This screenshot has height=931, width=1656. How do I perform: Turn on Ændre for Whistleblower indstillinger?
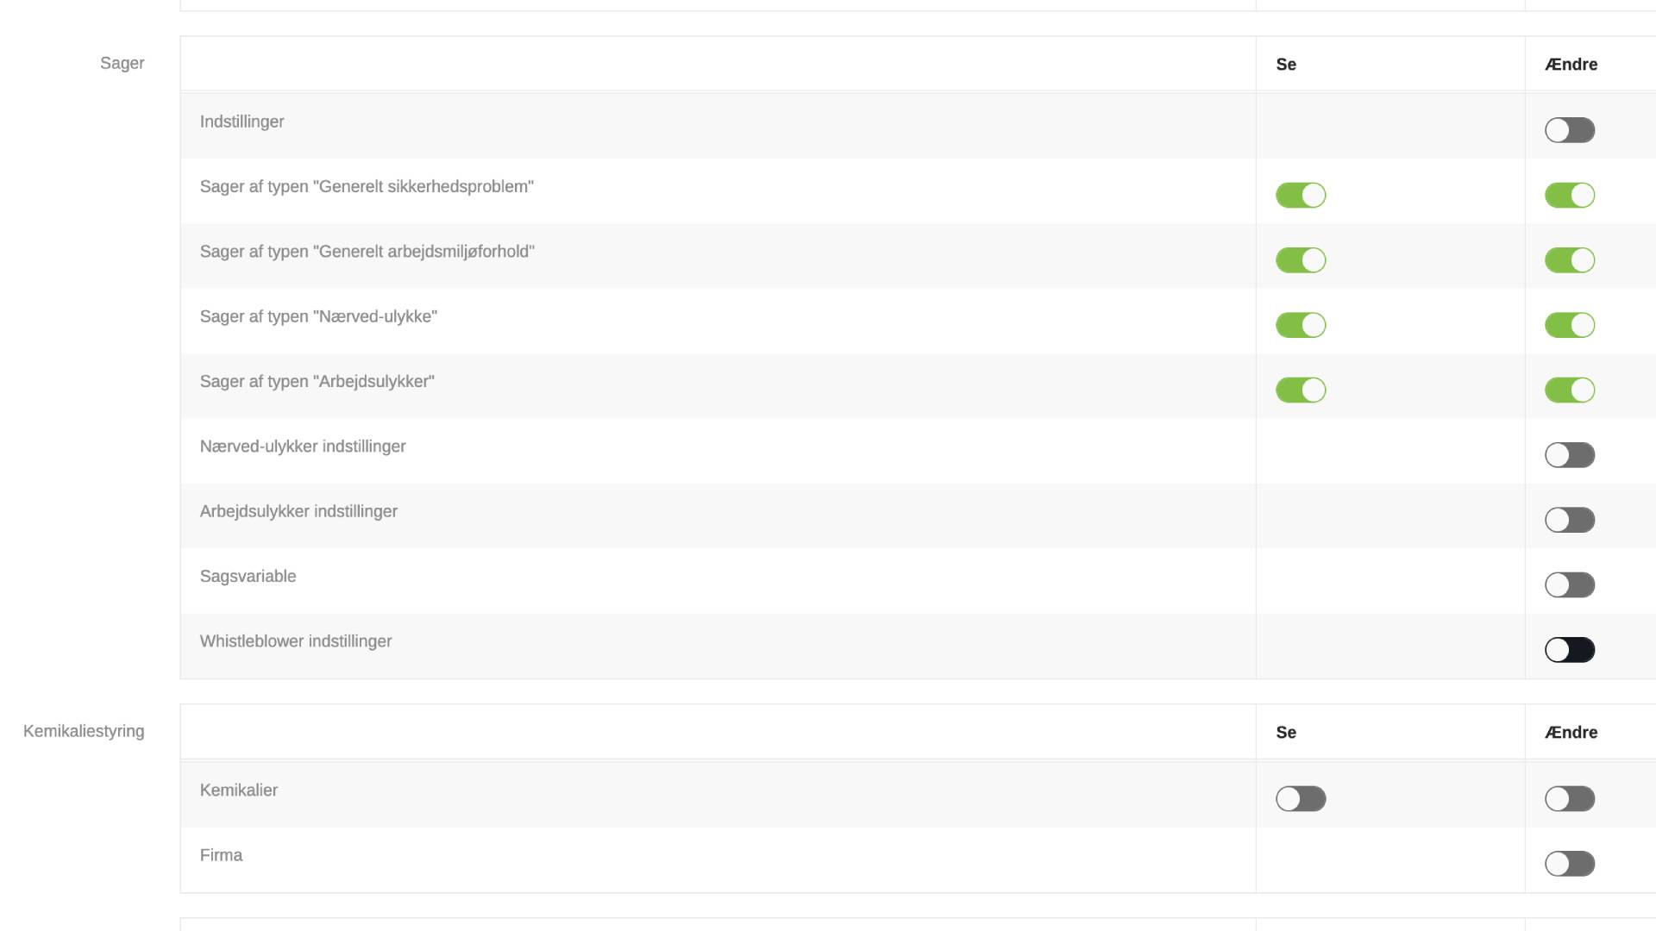tap(1570, 650)
